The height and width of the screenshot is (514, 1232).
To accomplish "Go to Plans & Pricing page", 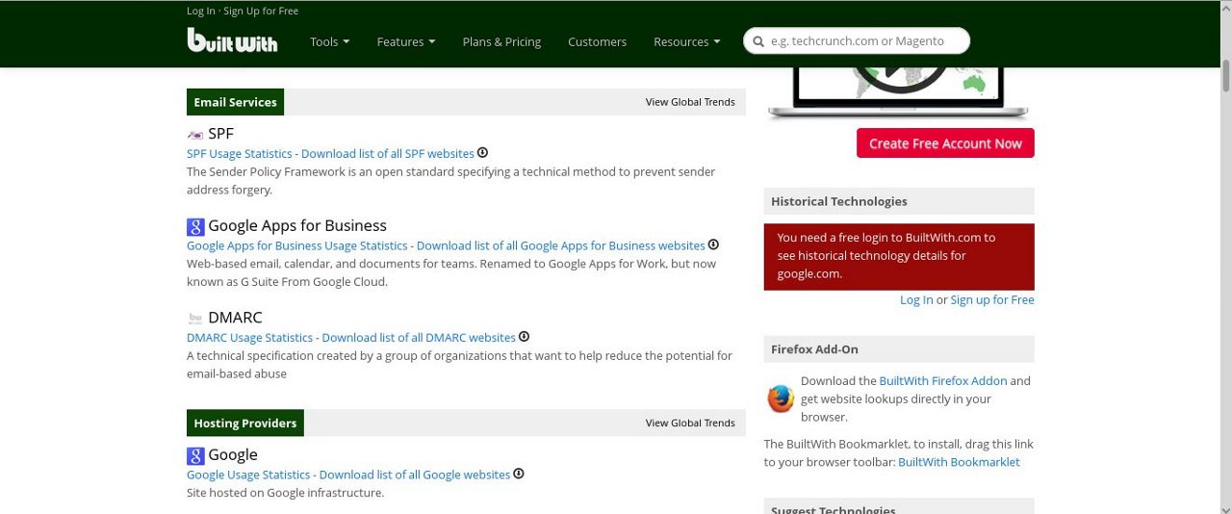I will [x=501, y=41].
